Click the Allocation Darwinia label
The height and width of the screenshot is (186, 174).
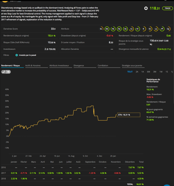pos(70,49)
